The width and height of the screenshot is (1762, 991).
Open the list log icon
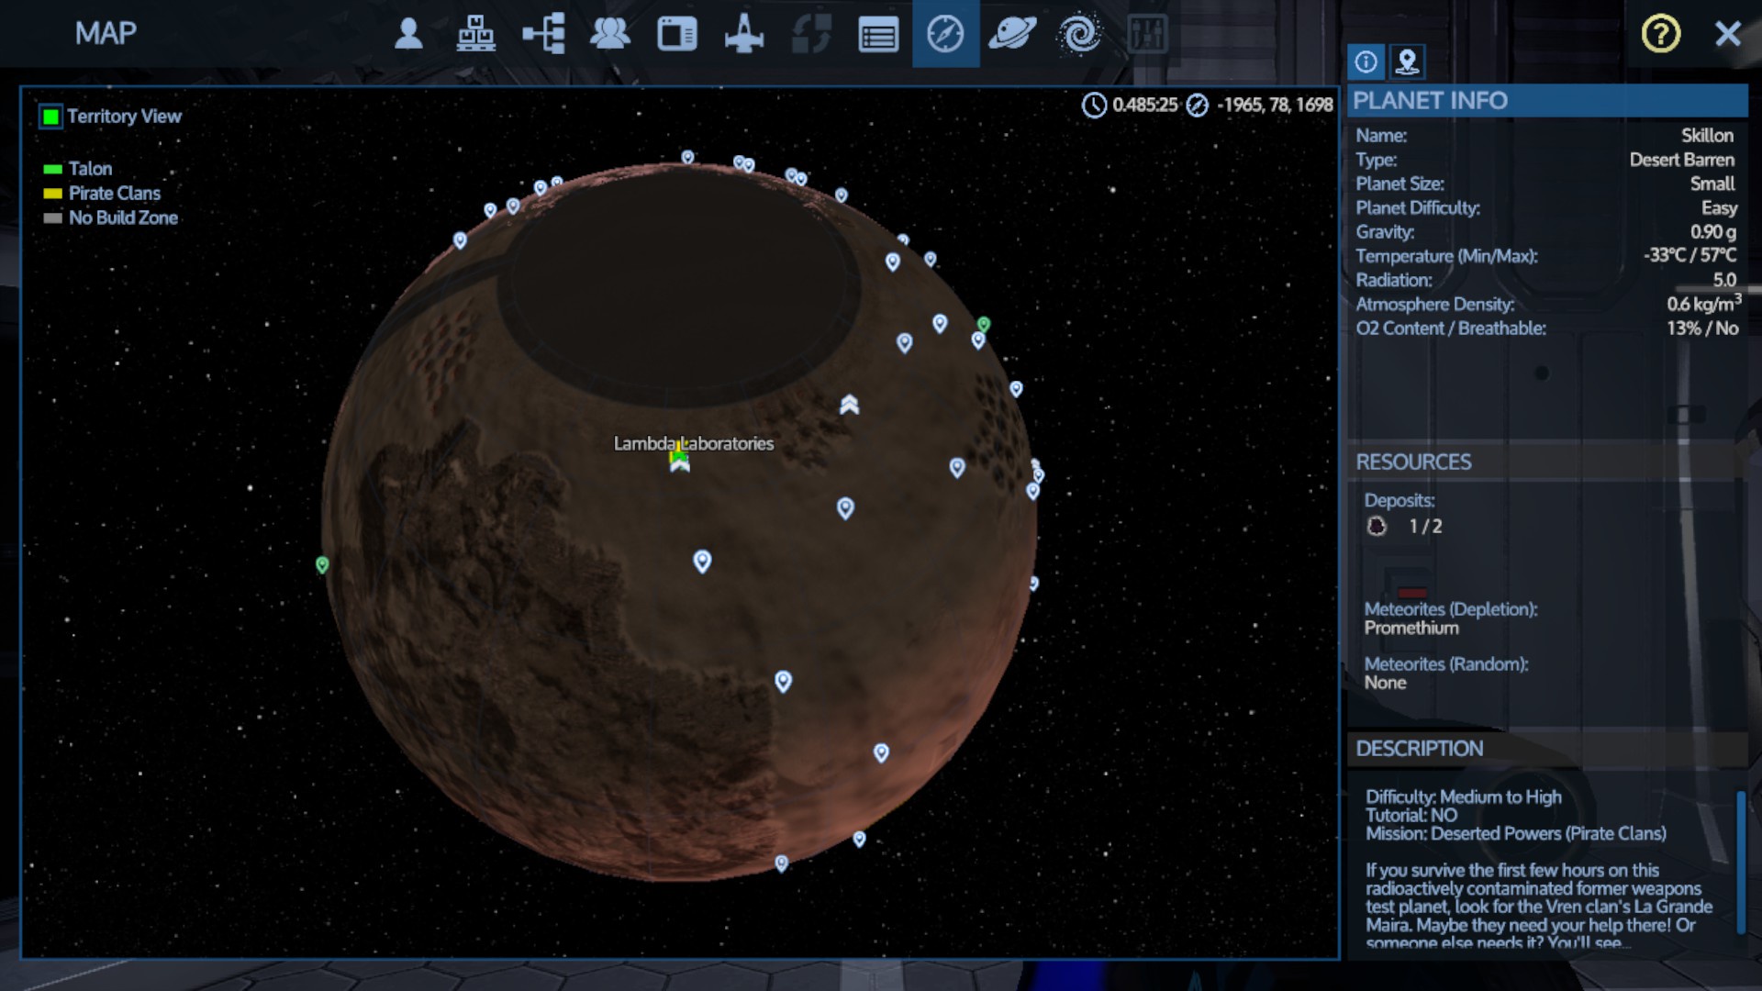(877, 36)
